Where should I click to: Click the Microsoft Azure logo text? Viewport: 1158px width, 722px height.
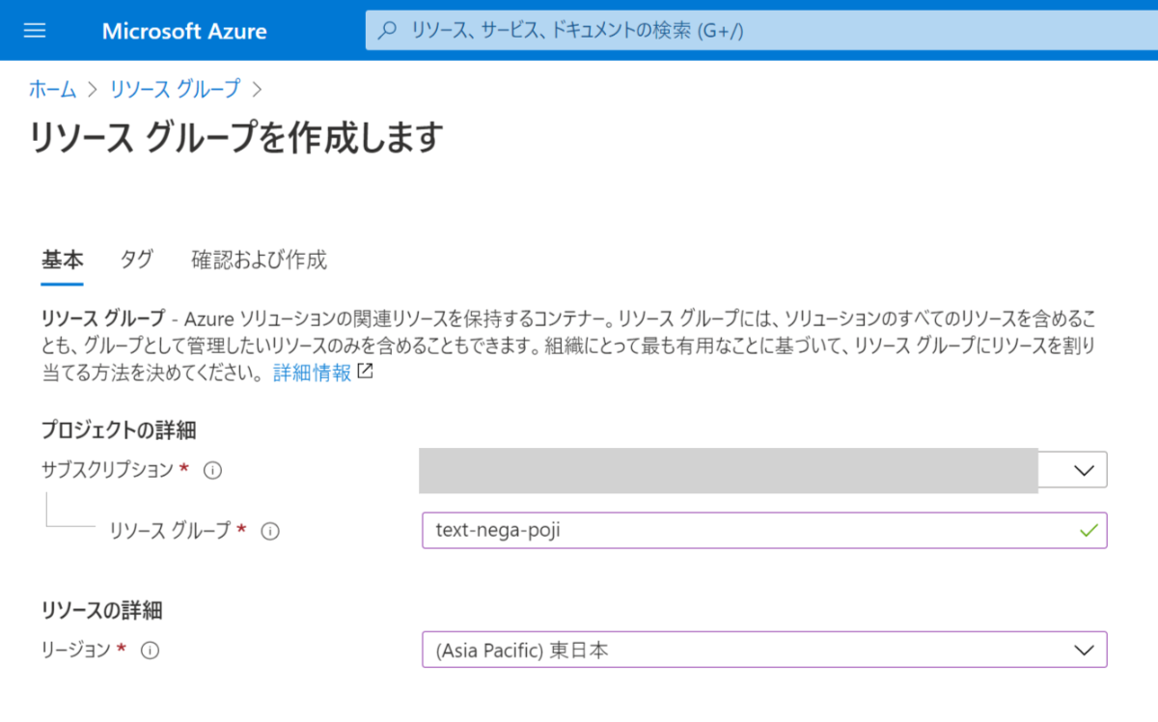tap(184, 31)
